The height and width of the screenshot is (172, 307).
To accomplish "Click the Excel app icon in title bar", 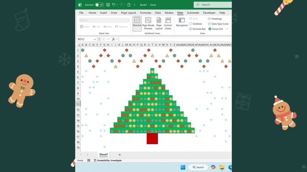I will [x=80, y=5].
